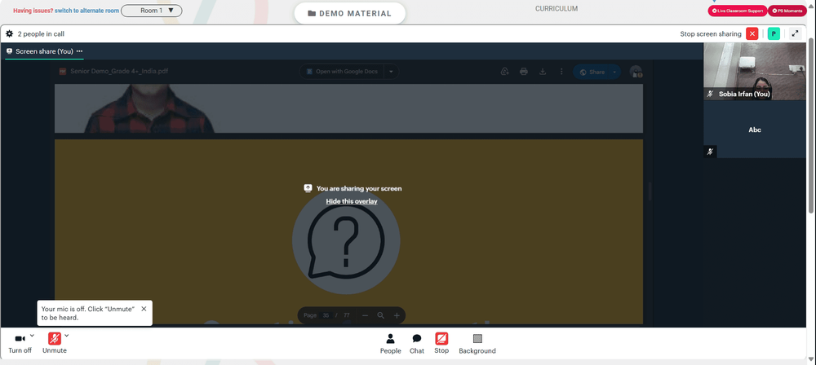The image size is (816, 365).
Task: Click Senior Demo_Grade 4+_India.pdf file name
Action: point(119,72)
